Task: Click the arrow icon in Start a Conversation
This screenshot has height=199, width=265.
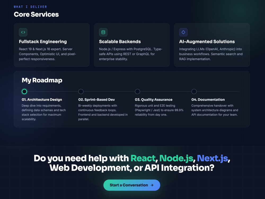Action: [152, 185]
